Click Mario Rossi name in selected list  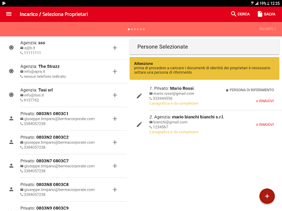click(182, 88)
